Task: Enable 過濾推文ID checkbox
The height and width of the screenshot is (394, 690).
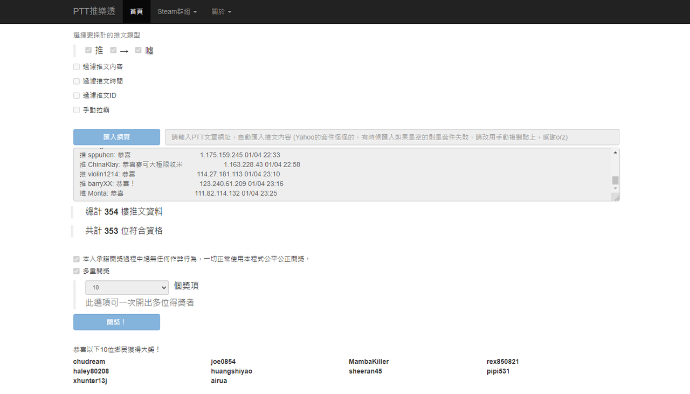Action: [x=77, y=95]
